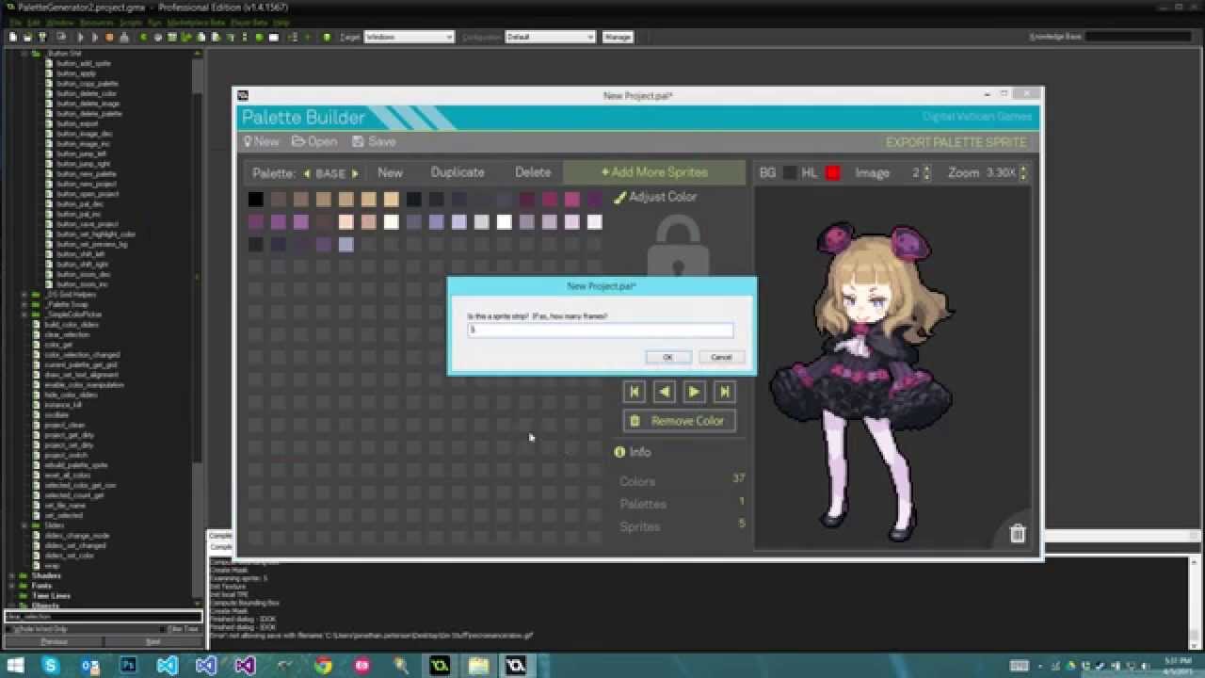This screenshot has height=678, width=1205.
Task: Click the resource tree search field
Action: pos(102,617)
